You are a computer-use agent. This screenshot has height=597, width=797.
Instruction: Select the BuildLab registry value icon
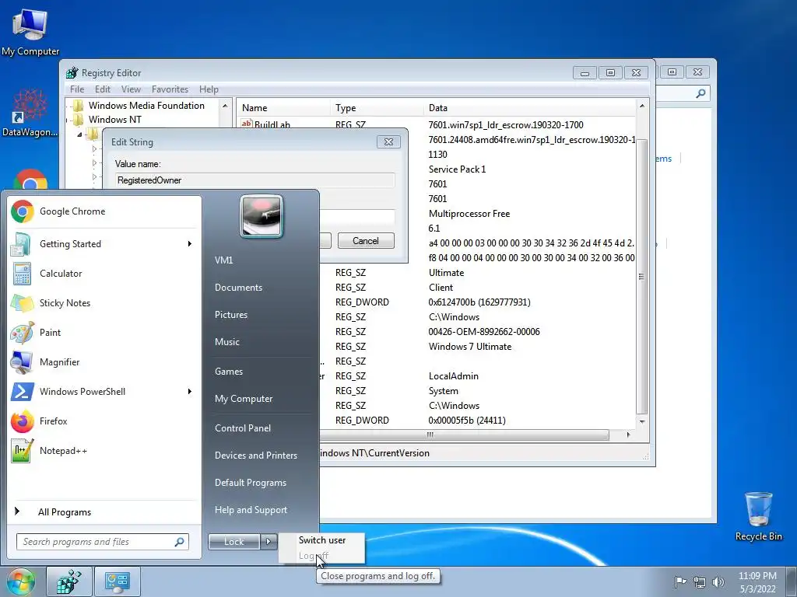tap(247, 124)
